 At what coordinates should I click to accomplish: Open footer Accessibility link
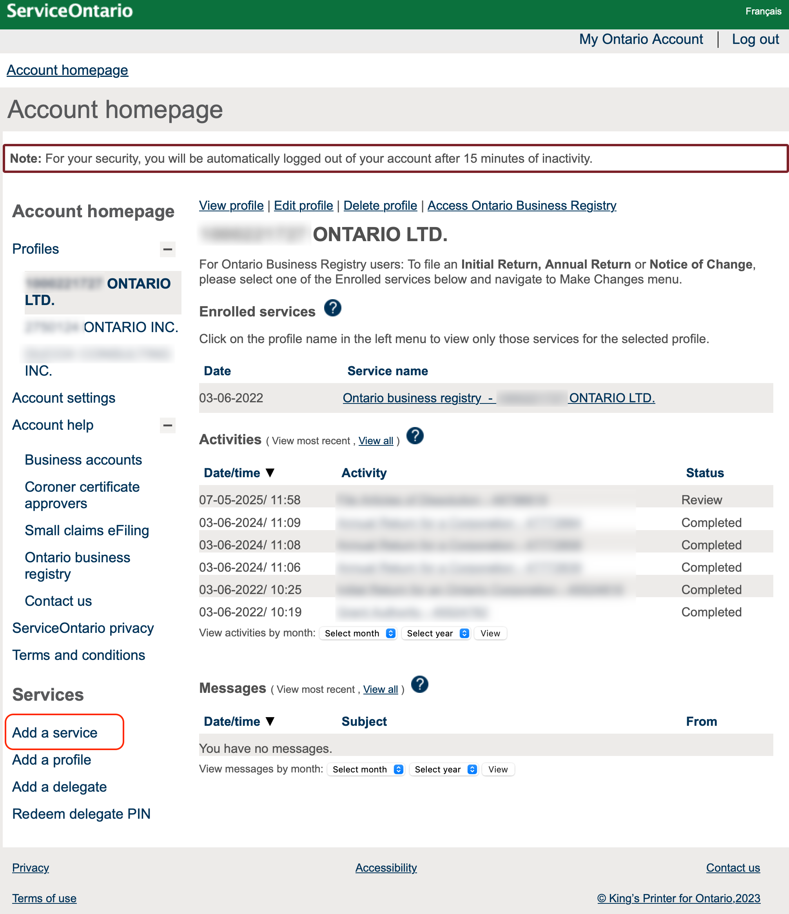coord(386,868)
